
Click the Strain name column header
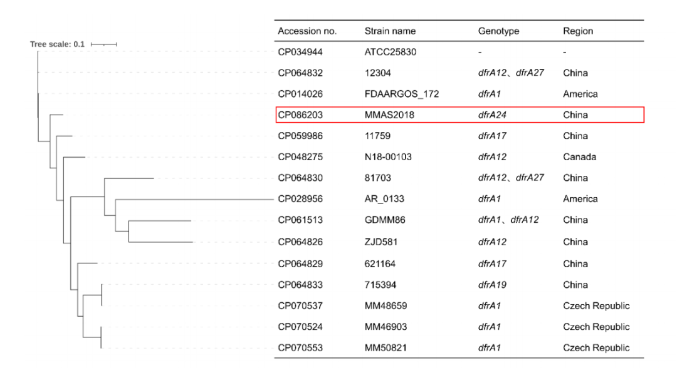coord(389,31)
